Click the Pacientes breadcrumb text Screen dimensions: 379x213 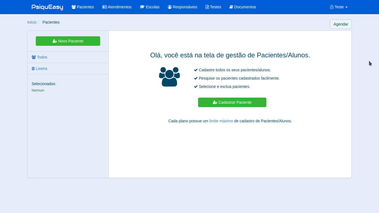pos(51,22)
